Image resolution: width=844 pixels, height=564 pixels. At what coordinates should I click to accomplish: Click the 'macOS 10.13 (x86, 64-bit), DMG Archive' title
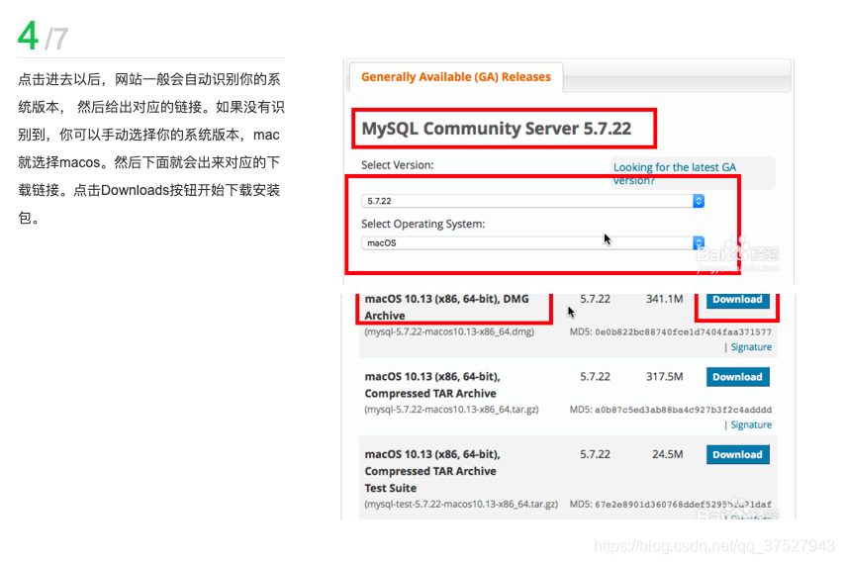point(446,307)
